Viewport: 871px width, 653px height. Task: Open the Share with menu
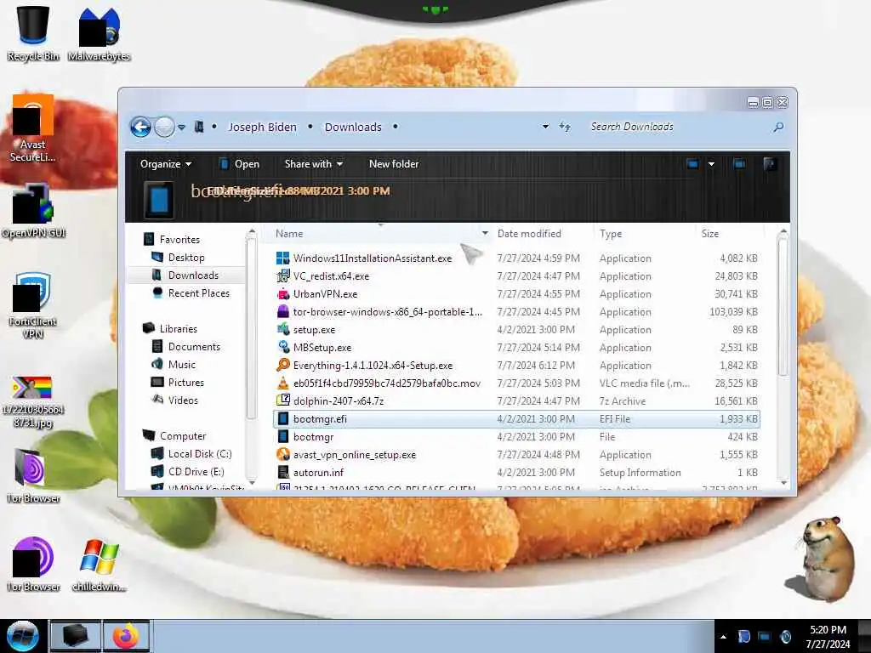tap(313, 164)
